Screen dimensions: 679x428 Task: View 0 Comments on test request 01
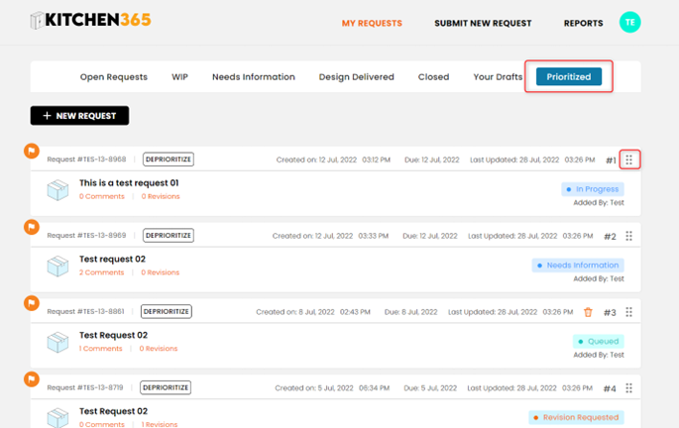tap(102, 196)
